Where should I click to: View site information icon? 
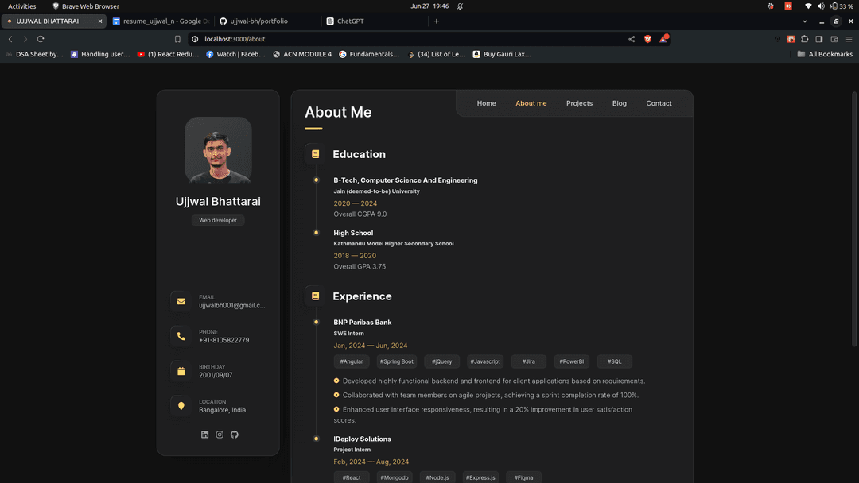[195, 39]
